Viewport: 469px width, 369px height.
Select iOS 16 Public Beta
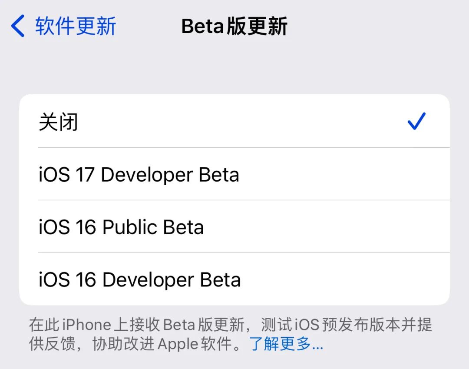tap(121, 227)
